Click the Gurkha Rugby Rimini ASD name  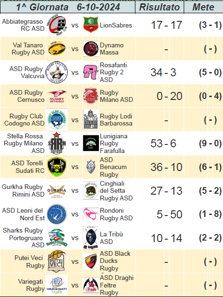pyautogui.click(x=23, y=190)
